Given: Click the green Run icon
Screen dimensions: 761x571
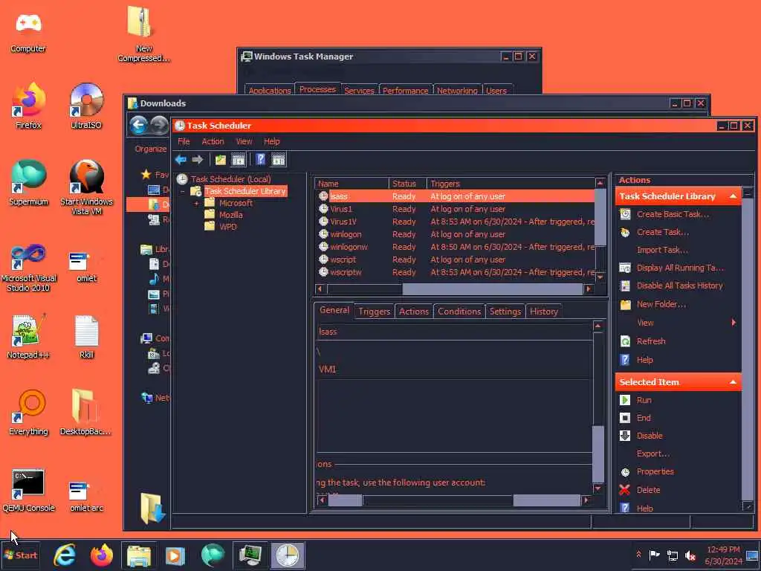Looking at the screenshot, I should (625, 400).
